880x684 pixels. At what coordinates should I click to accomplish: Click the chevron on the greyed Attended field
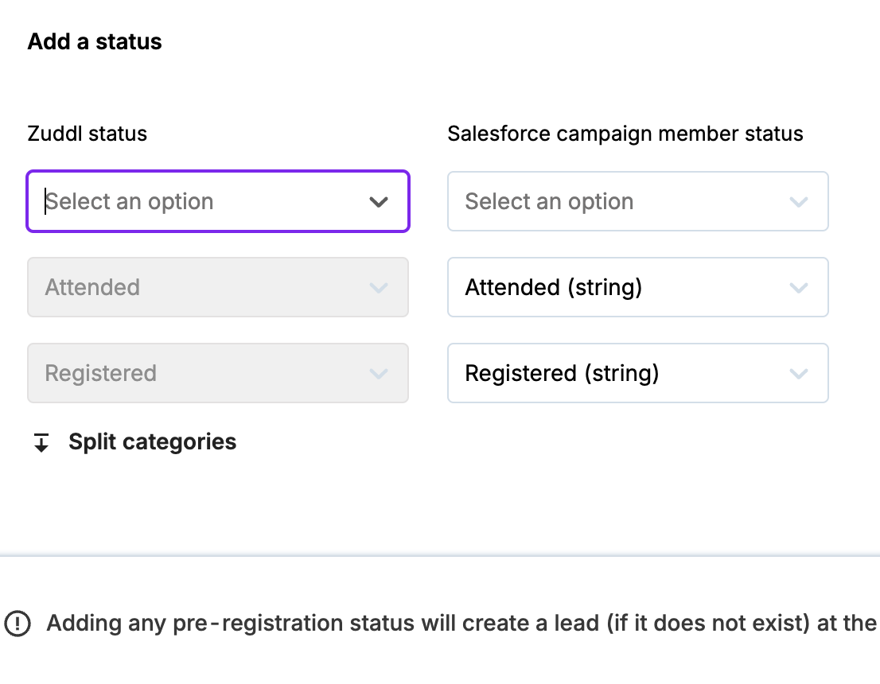(x=379, y=288)
